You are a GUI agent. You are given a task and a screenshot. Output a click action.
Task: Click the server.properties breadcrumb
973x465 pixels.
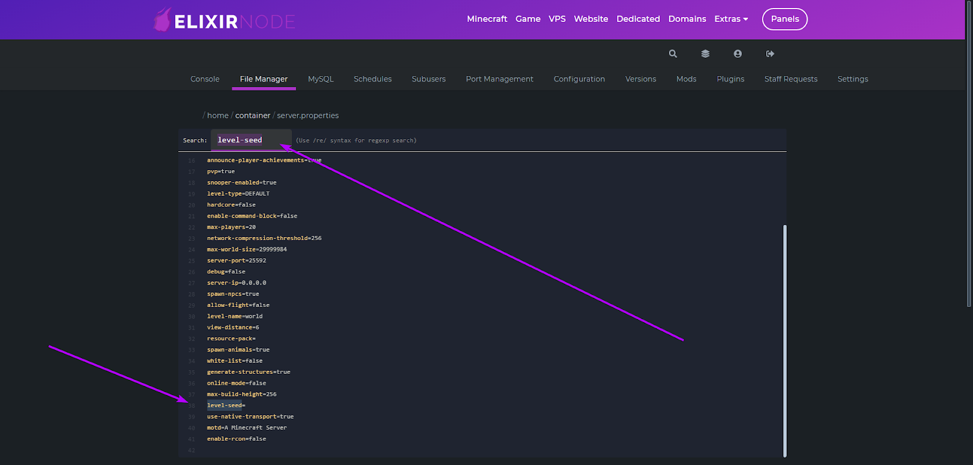click(x=308, y=115)
